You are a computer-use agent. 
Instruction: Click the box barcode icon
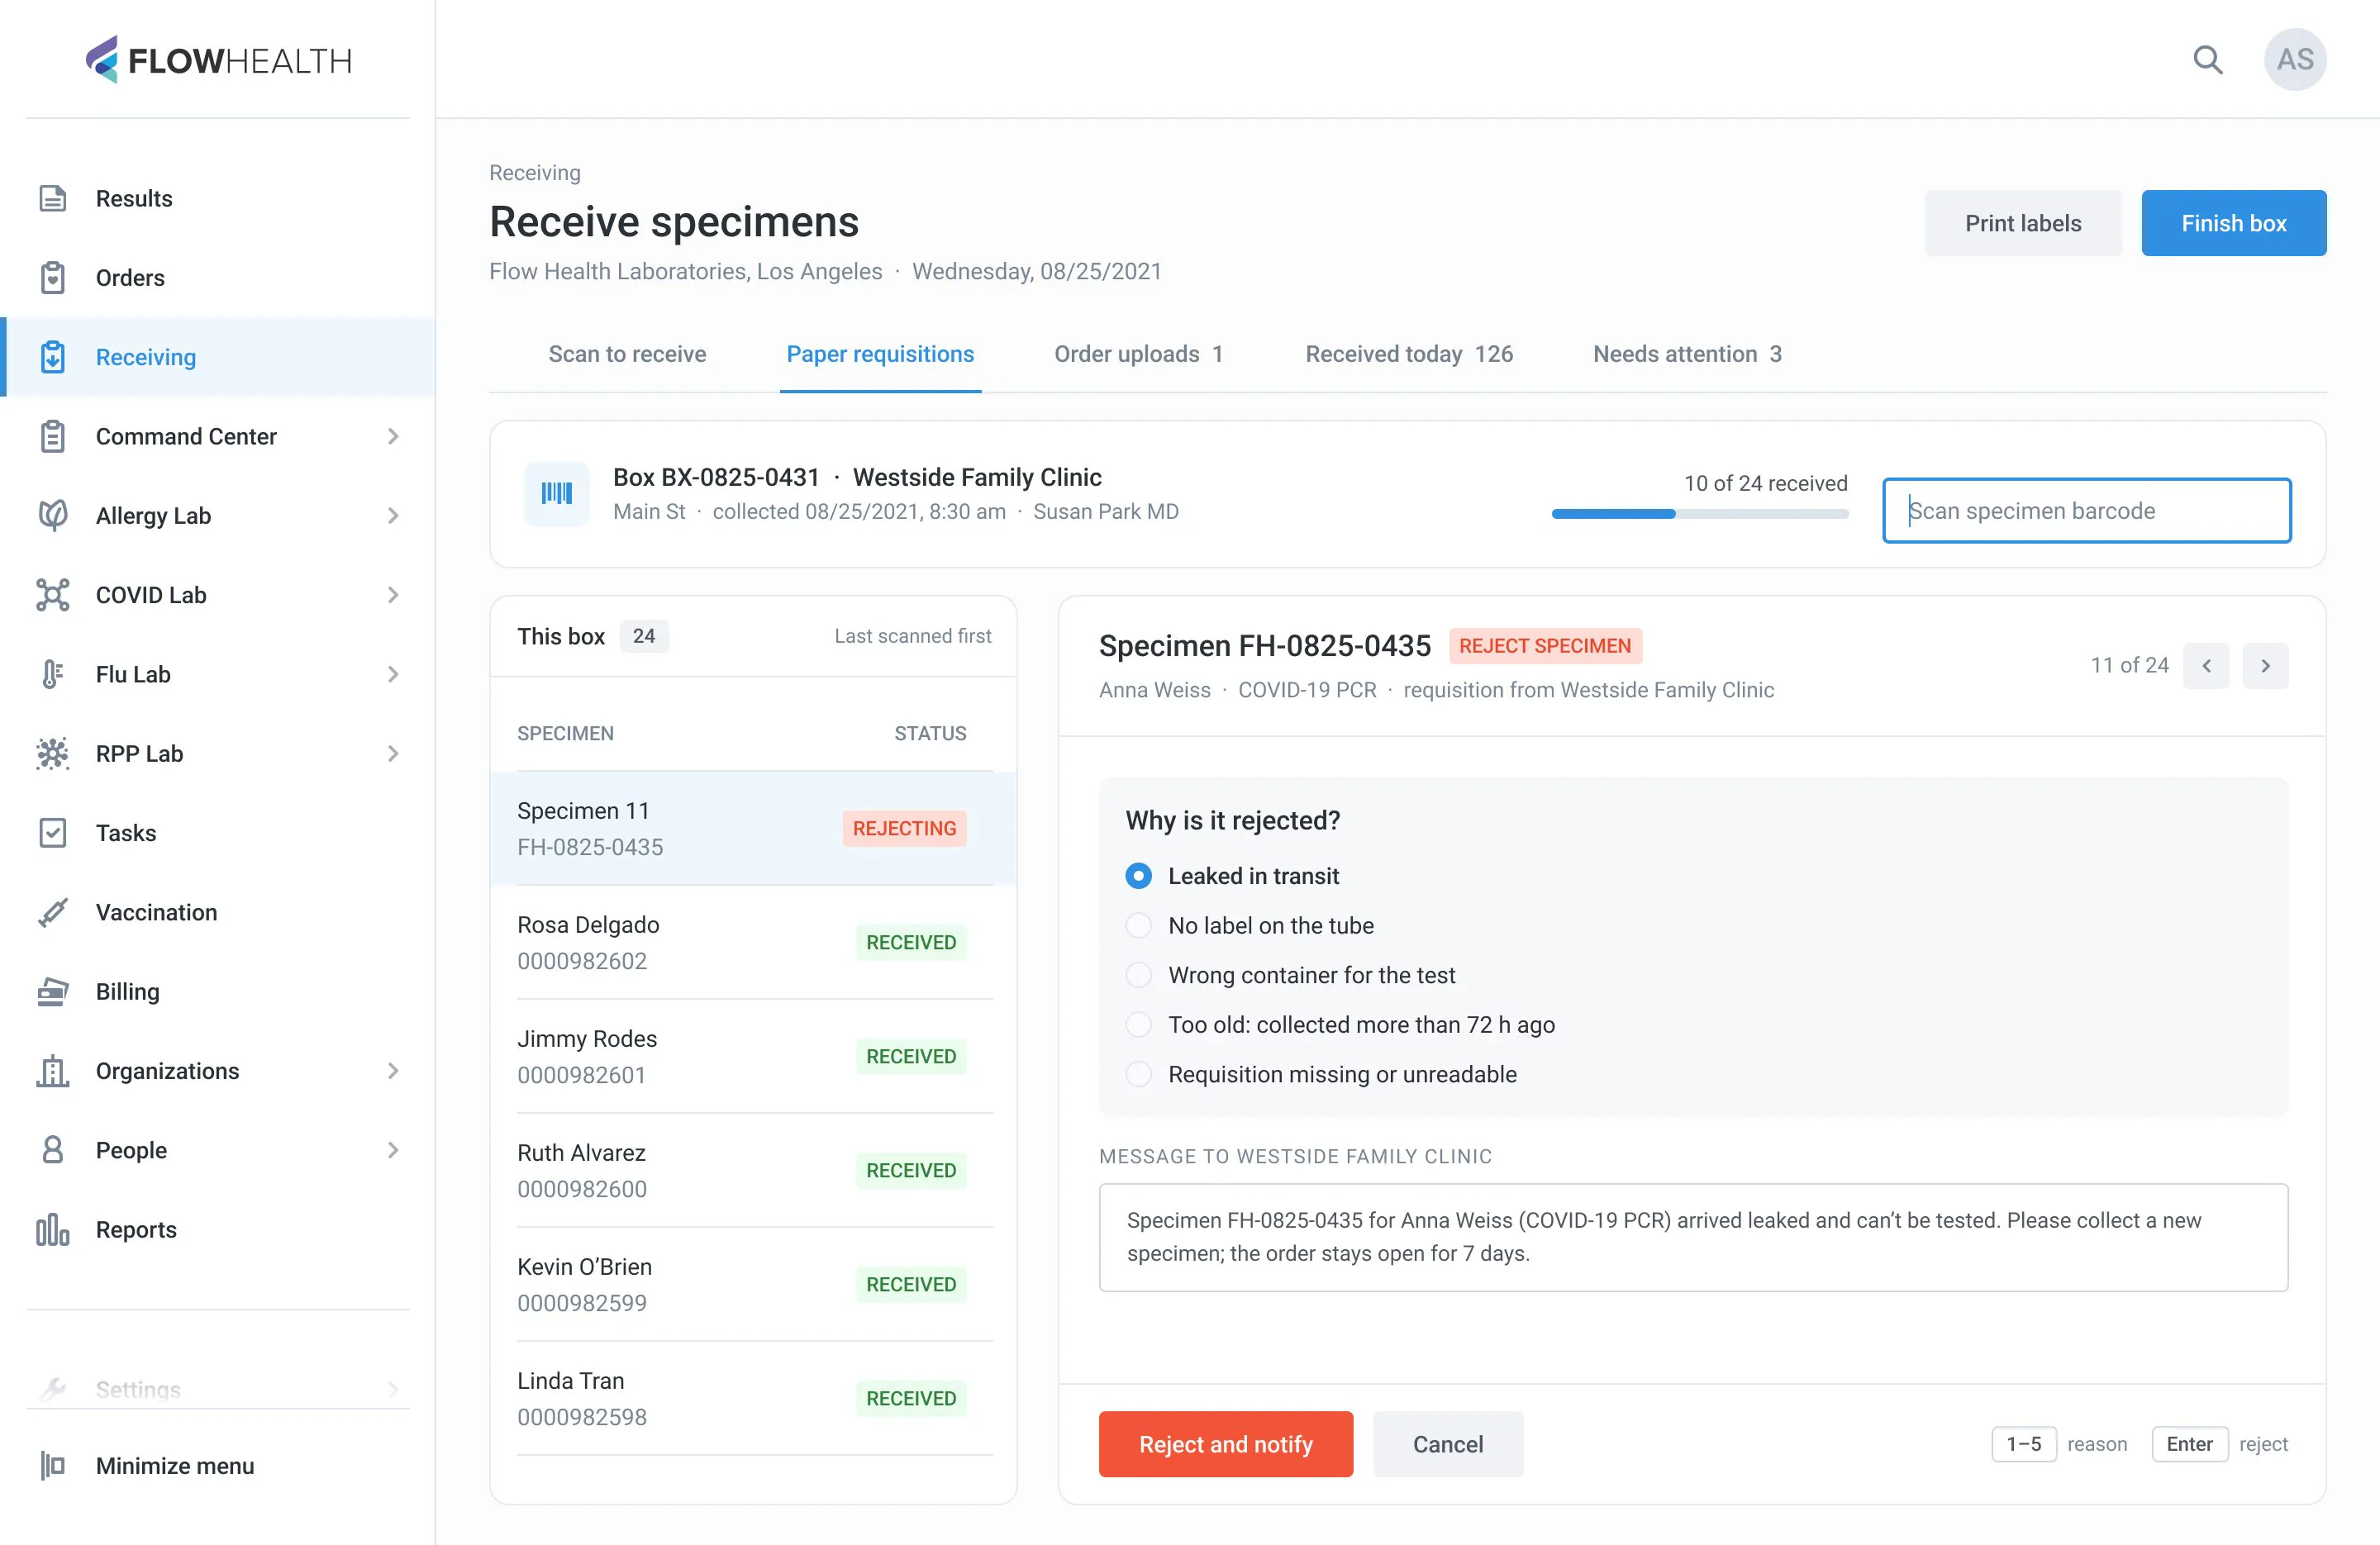(557, 493)
